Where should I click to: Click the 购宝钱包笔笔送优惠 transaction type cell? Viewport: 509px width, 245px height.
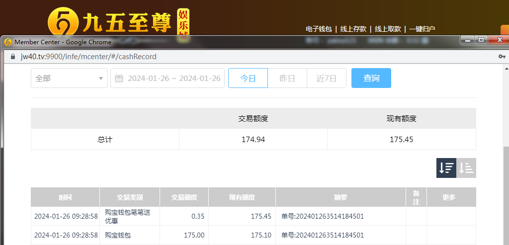[x=130, y=216]
